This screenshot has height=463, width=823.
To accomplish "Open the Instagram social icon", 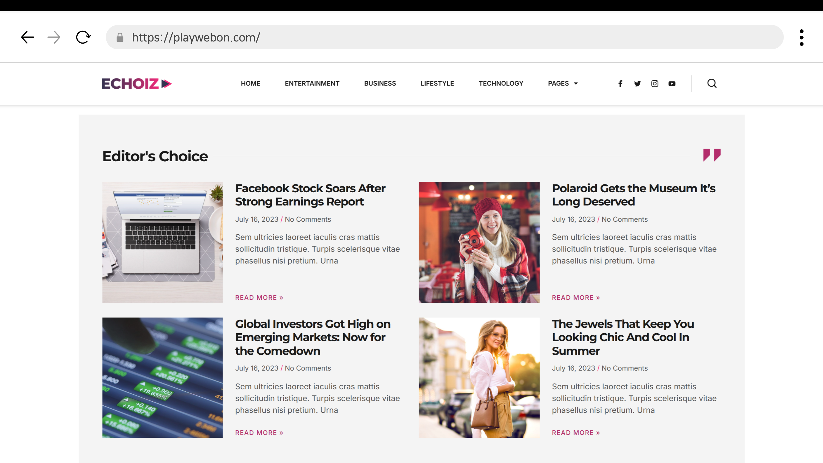I will 655,84.
